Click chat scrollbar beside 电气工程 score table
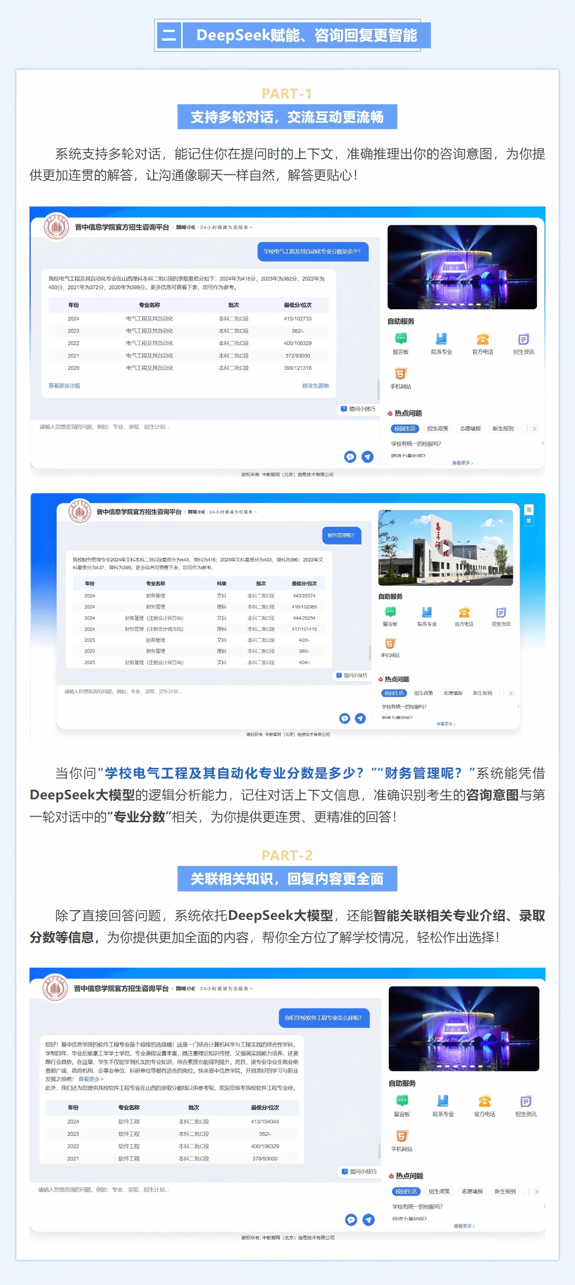This screenshot has height=1285, width=575. coord(379,390)
